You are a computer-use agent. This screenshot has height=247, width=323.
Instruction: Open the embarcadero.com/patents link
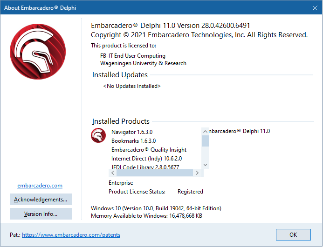71,235
